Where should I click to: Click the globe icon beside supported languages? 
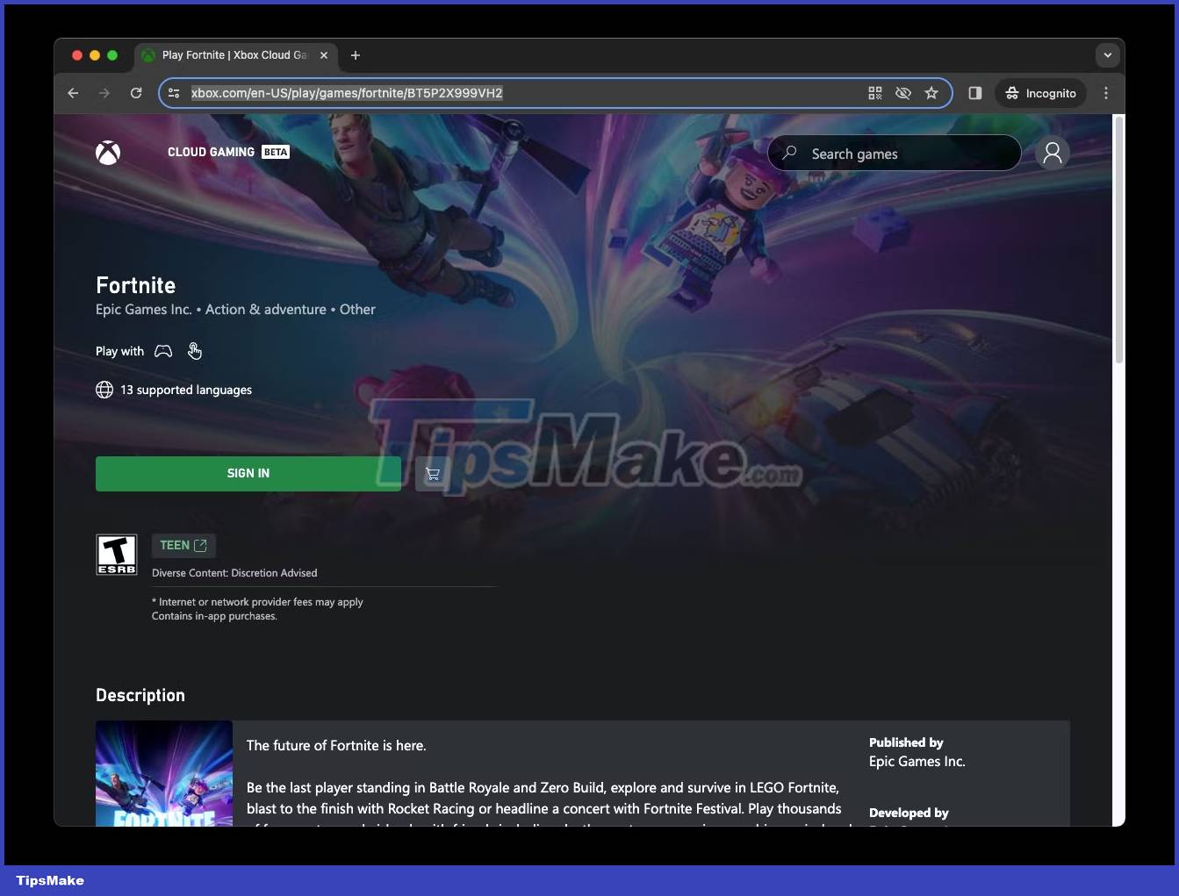pyautogui.click(x=104, y=390)
